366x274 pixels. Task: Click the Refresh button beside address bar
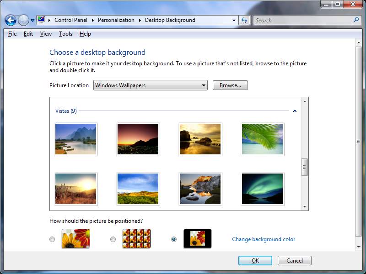(244, 20)
